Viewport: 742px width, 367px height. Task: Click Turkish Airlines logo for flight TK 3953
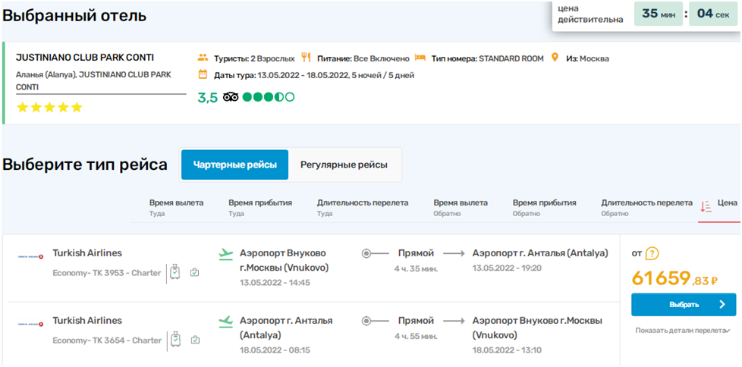[30, 256]
